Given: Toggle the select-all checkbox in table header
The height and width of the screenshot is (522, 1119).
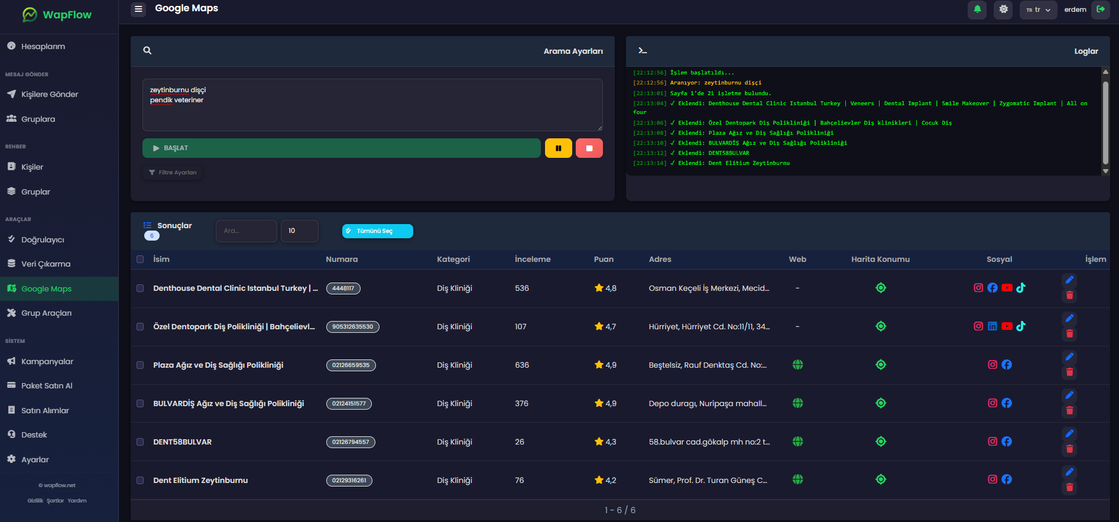Looking at the screenshot, I should 140,260.
